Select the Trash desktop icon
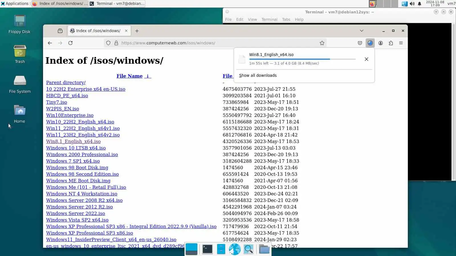 tap(20, 54)
